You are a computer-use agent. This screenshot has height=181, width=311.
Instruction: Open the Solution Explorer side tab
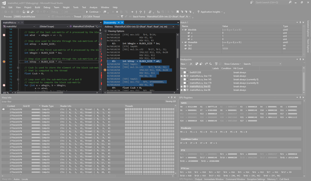pyautogui.click(x=308, y=29)
